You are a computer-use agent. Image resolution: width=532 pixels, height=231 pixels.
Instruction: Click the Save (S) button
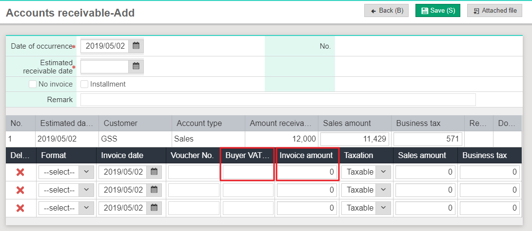(437, 11)
